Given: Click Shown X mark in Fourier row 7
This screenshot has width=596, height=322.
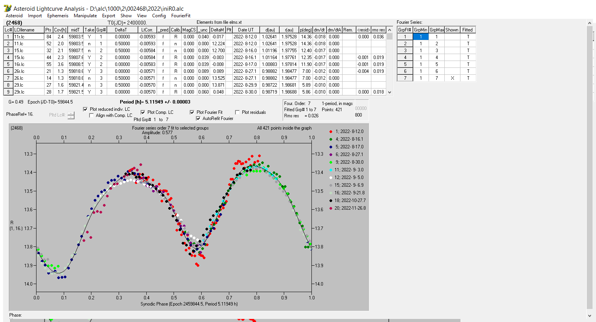Looking at the screenshot, I should (x=452, y=78).
